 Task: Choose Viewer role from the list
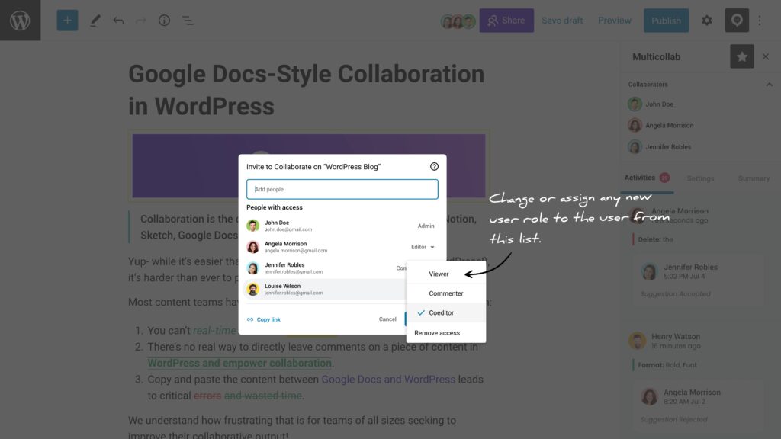tap(439, 274)
